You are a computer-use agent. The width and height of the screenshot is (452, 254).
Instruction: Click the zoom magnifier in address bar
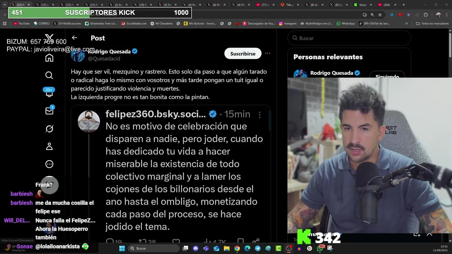[x=372, y=15]
